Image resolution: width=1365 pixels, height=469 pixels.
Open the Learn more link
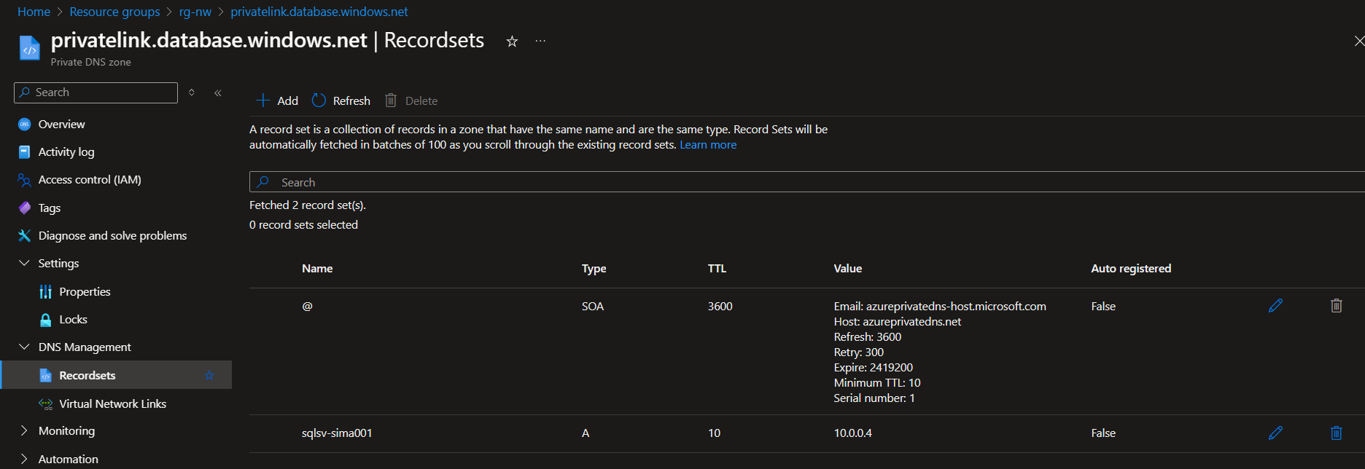point(708,145)
